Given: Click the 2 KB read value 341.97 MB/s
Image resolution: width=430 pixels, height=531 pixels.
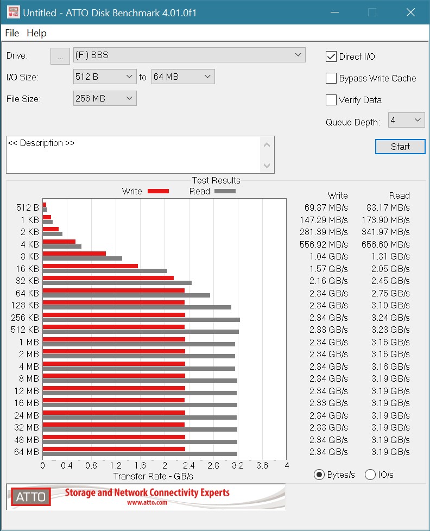Looking at the screenshot, I should click(385, 232).
